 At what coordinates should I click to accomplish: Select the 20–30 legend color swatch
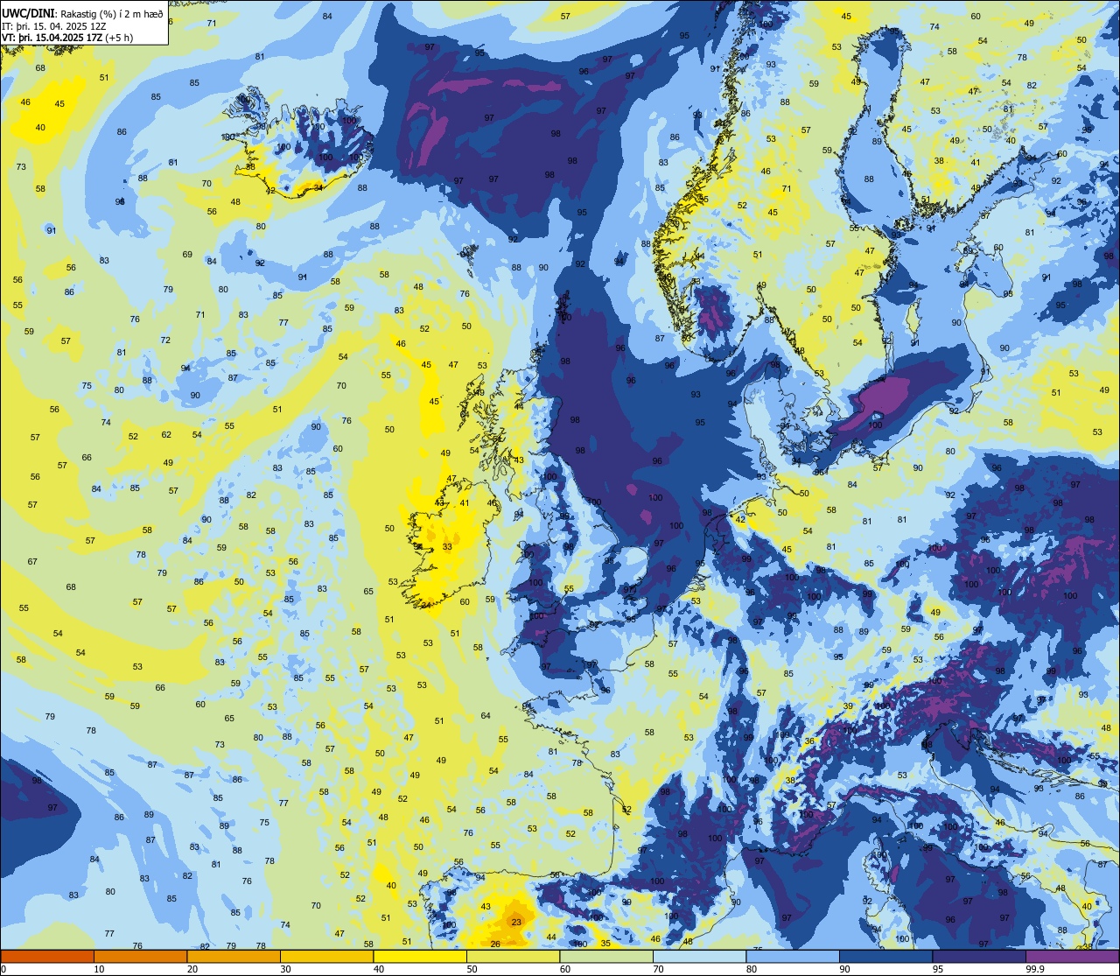pyautogui.click(x=234, y=956)
